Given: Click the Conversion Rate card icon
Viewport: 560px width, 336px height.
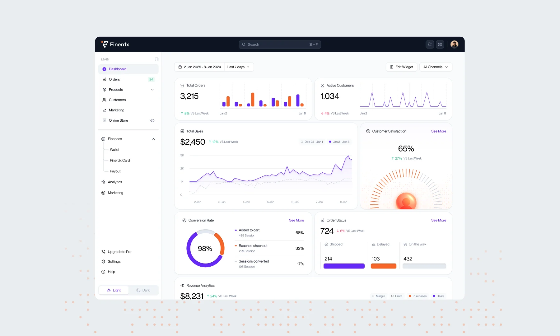Looking at the screenshot, I should click(184, 220).
